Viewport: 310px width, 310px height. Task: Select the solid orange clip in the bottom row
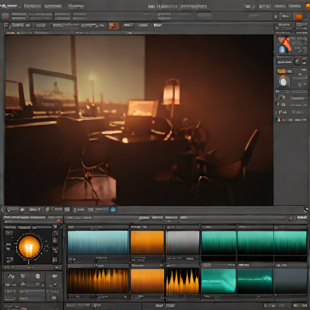[147, 281]
